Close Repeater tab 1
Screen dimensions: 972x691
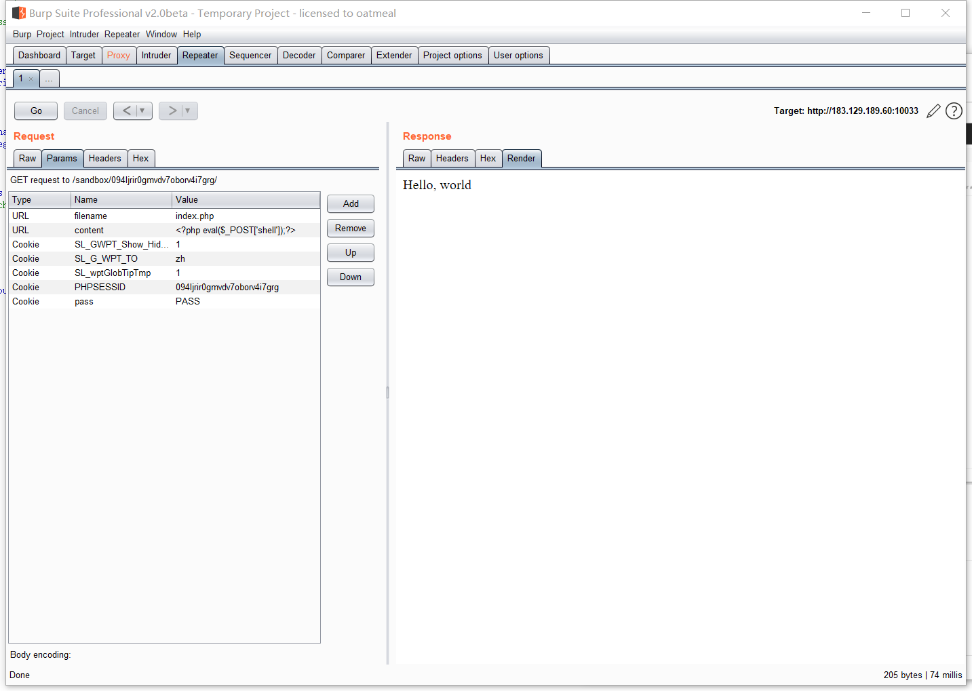pos(31,79)
